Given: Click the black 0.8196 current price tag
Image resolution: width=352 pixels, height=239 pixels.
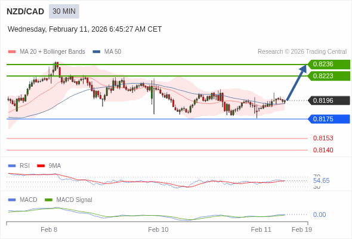Looking at the screenshot, I should click(329, 100).
